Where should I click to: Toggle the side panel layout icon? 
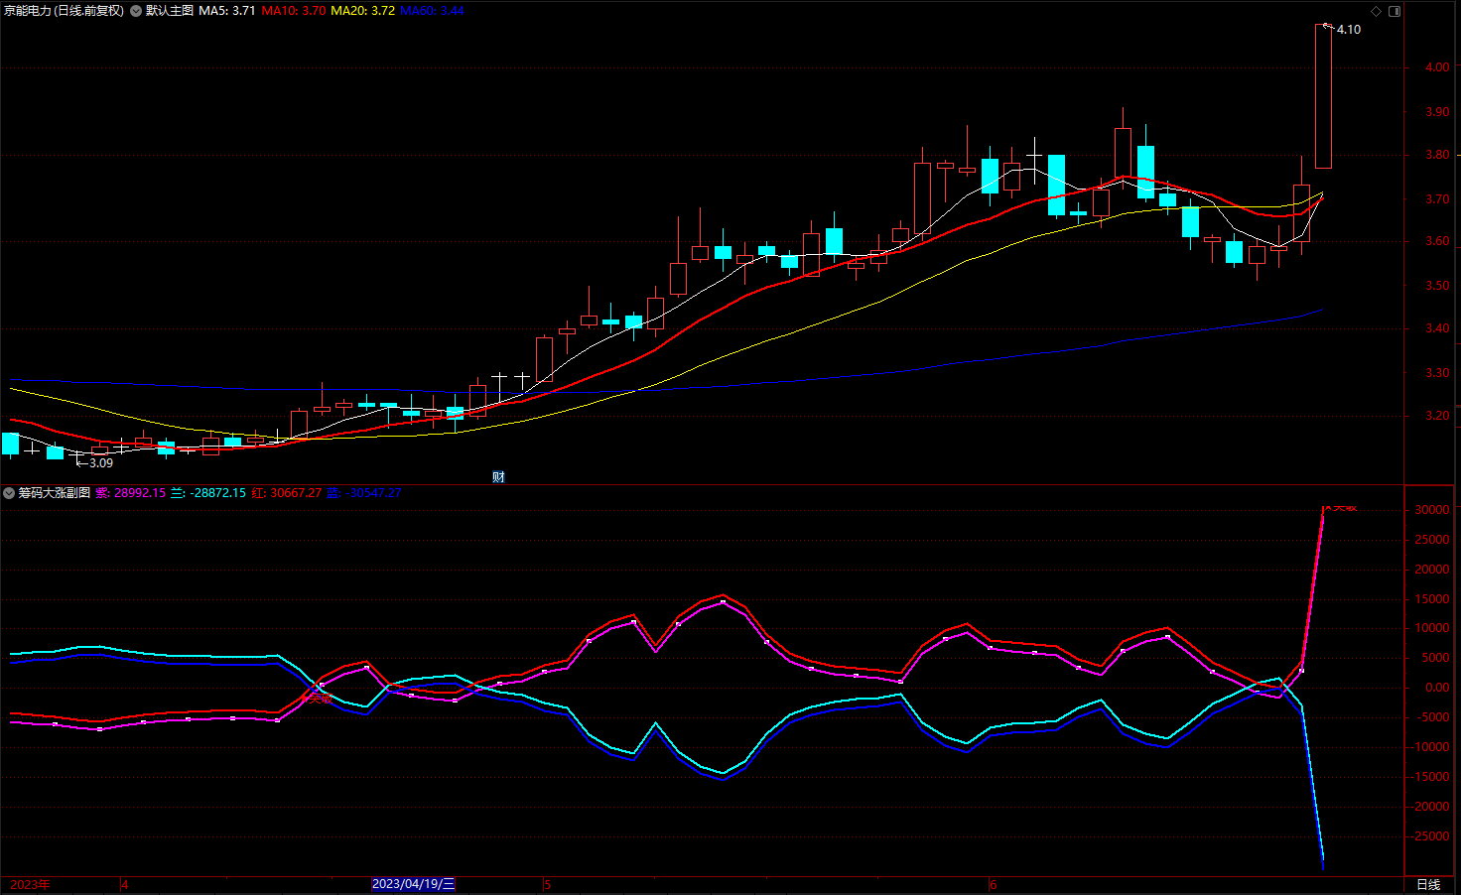(x=1395, y=11)
